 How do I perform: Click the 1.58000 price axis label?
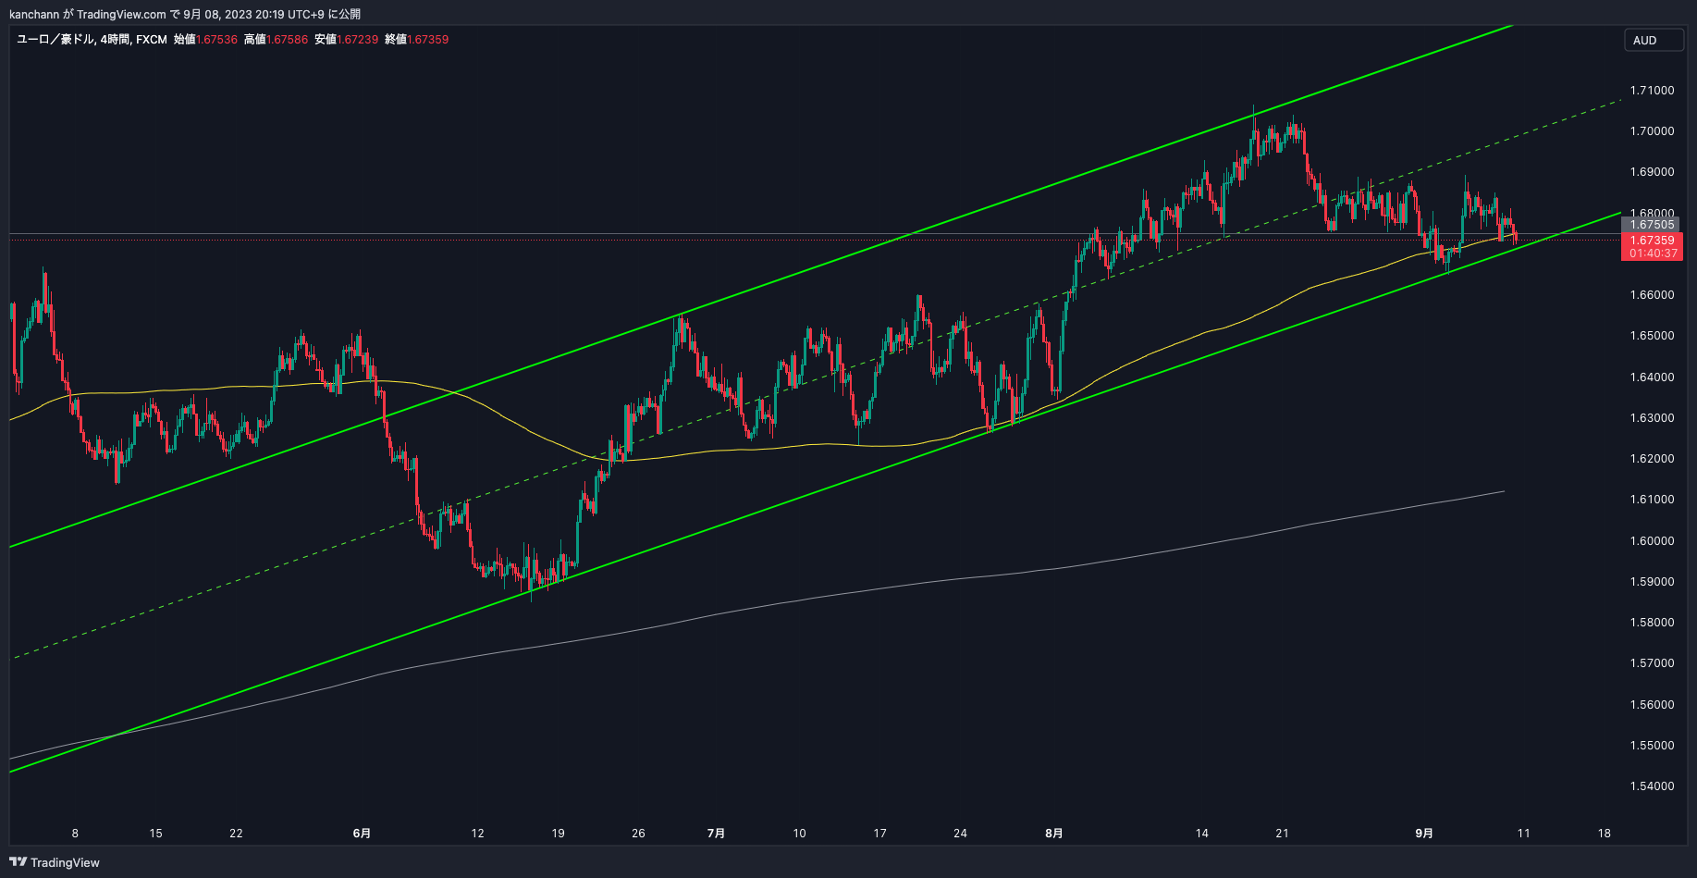[x=1652, y=622]
